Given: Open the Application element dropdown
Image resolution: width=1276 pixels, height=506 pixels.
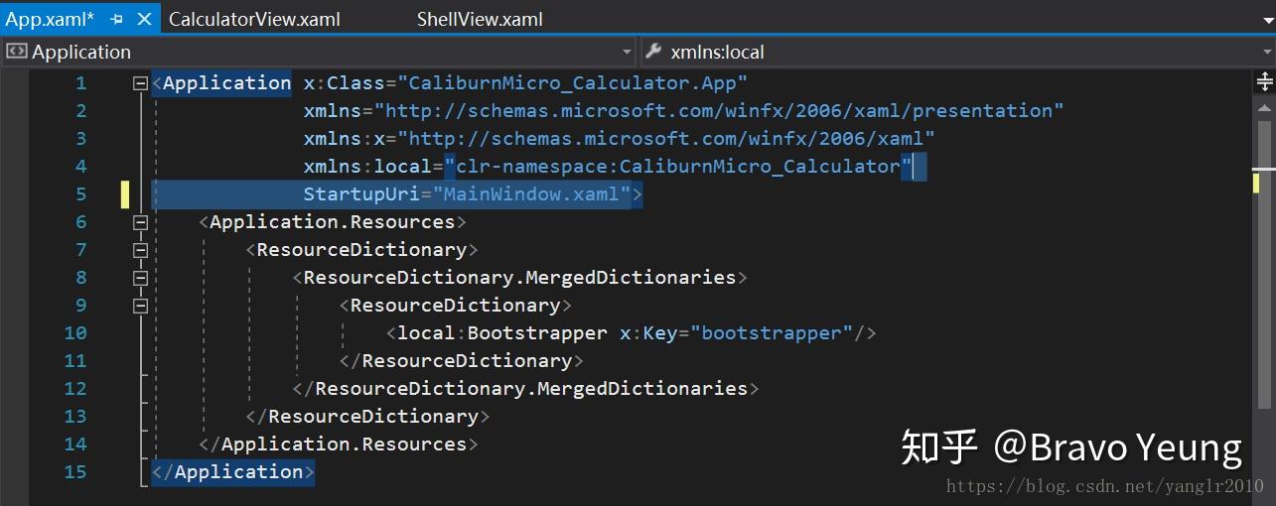Looking at the screenshot, I should pos(627,52).
